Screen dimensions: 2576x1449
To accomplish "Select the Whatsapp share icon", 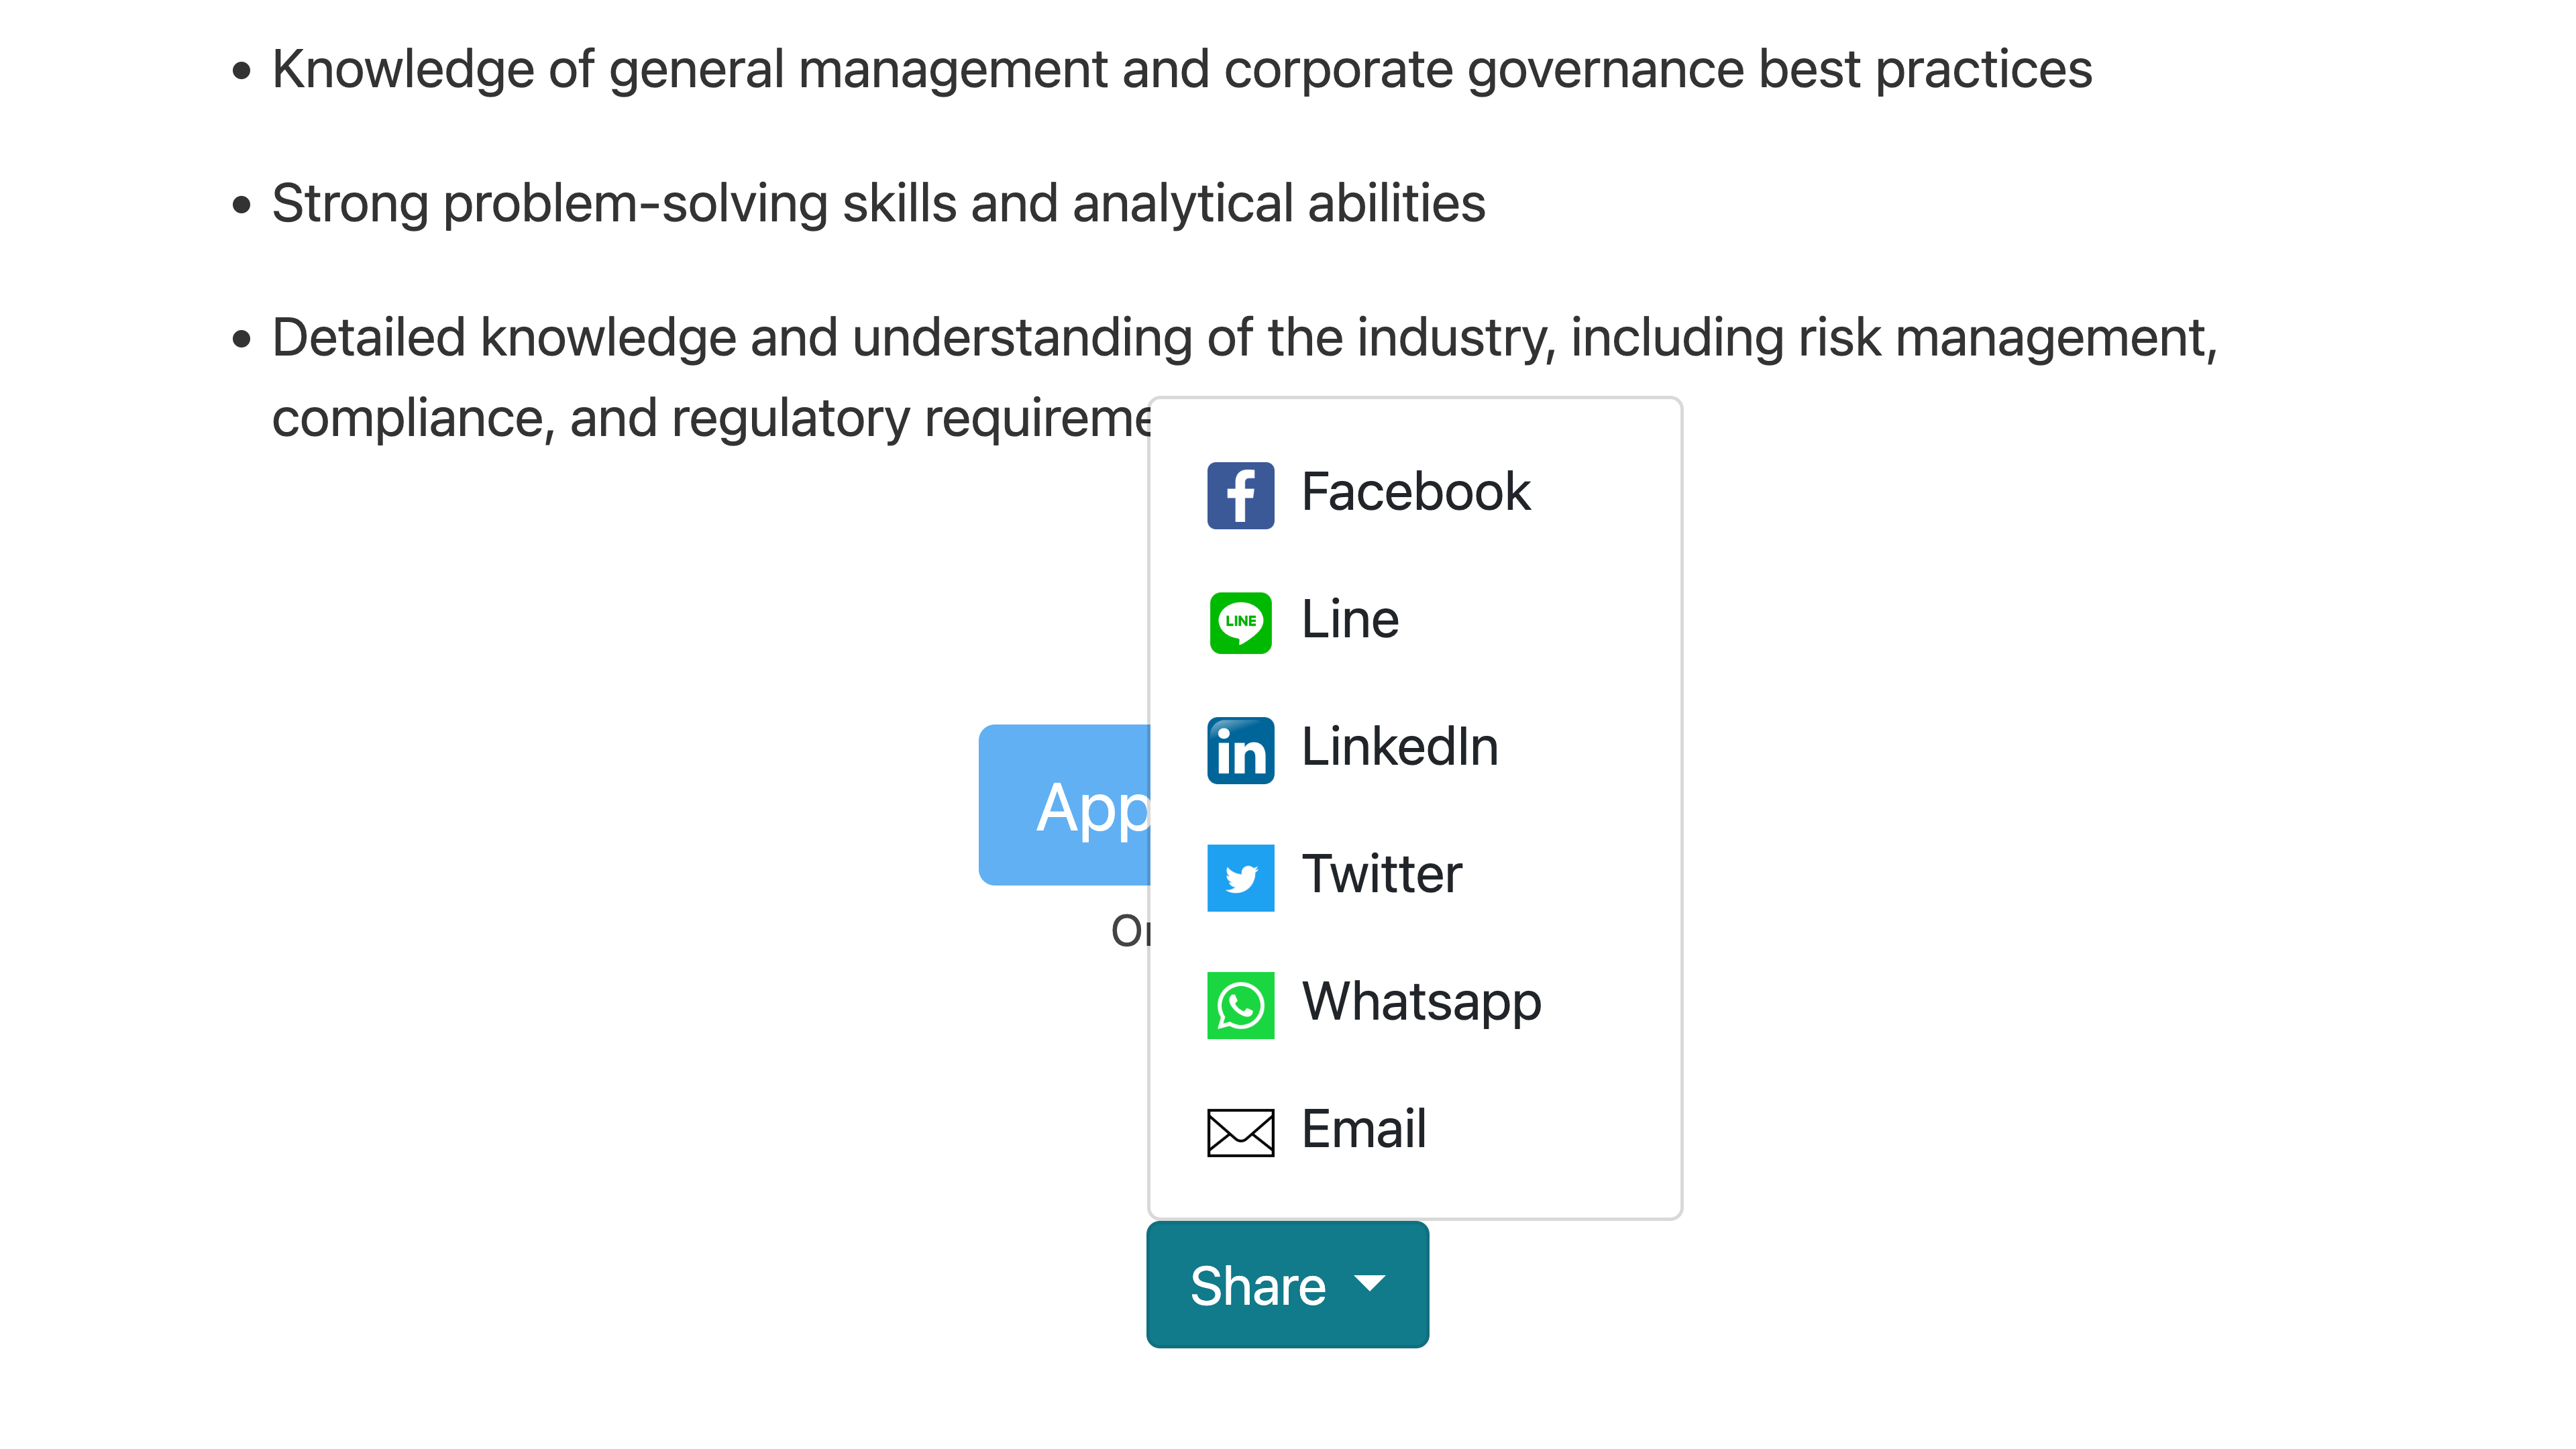I will point(1240,1005).
